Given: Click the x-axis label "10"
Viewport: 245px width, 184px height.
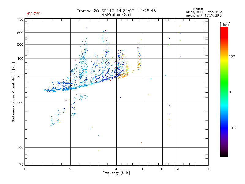Looking at the screenshot, I should tap(177, 169).
